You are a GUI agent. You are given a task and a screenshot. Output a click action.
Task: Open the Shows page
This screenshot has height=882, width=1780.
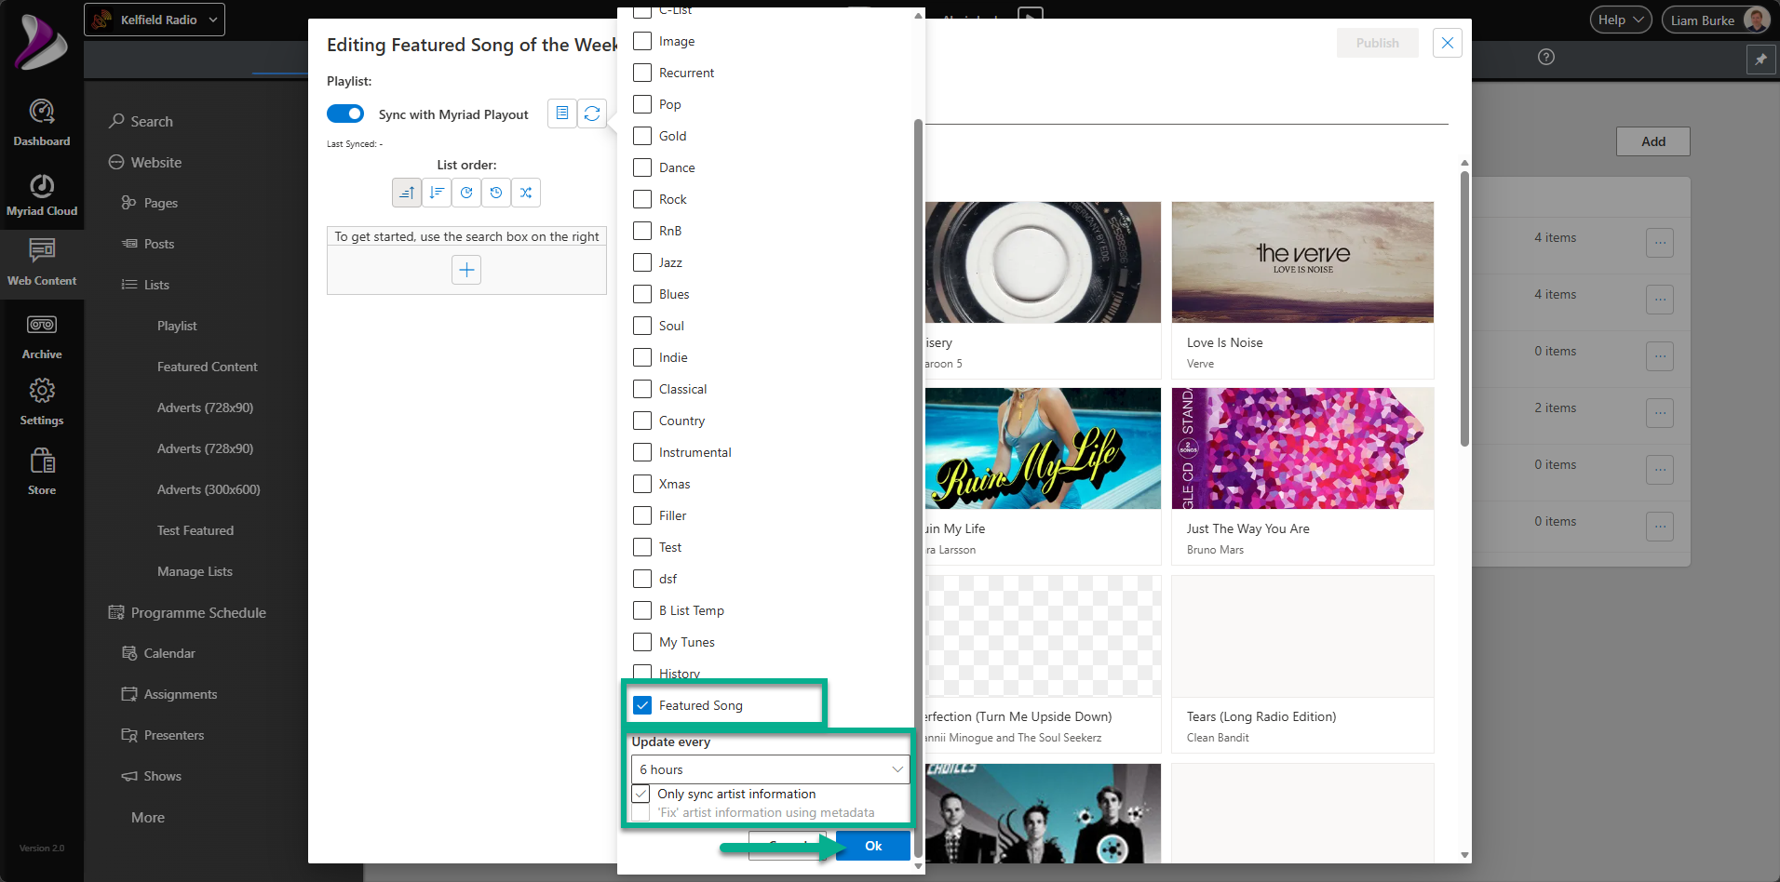pos(151,776)
